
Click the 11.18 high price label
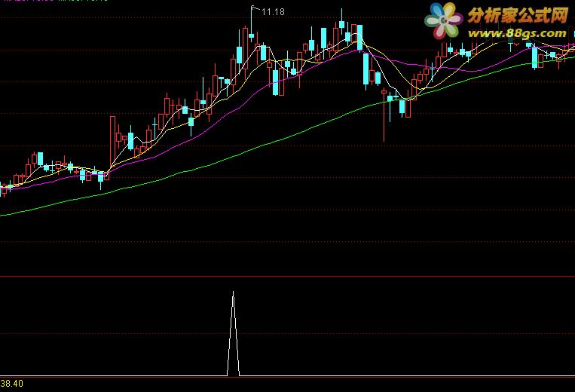coord(273,12)
